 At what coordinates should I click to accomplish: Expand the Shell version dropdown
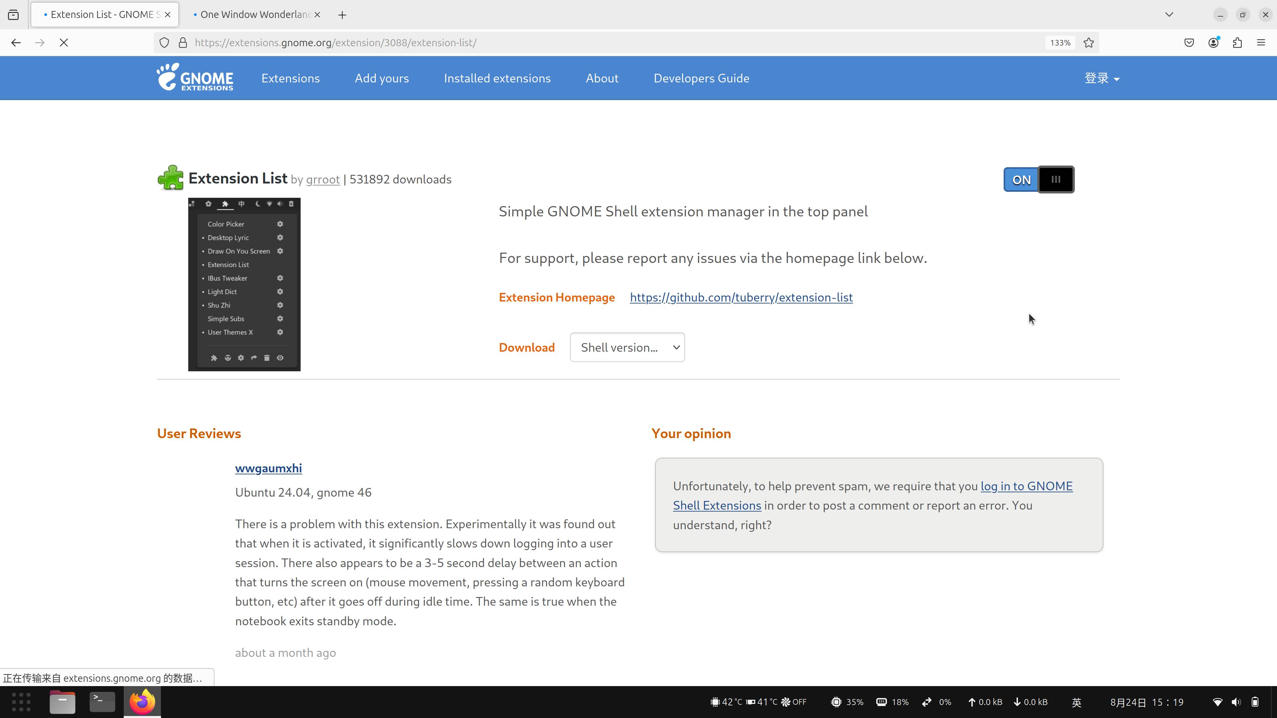pos(627,347)
